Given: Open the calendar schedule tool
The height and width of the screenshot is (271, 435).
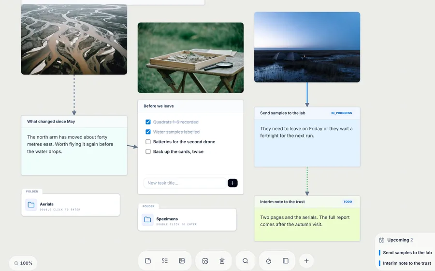Looking at the screenshot, I should pyautogui.click(x=205, y=261).
